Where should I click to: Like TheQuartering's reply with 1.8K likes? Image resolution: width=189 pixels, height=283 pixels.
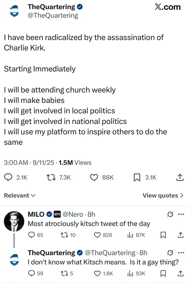[x=97, y=273]
